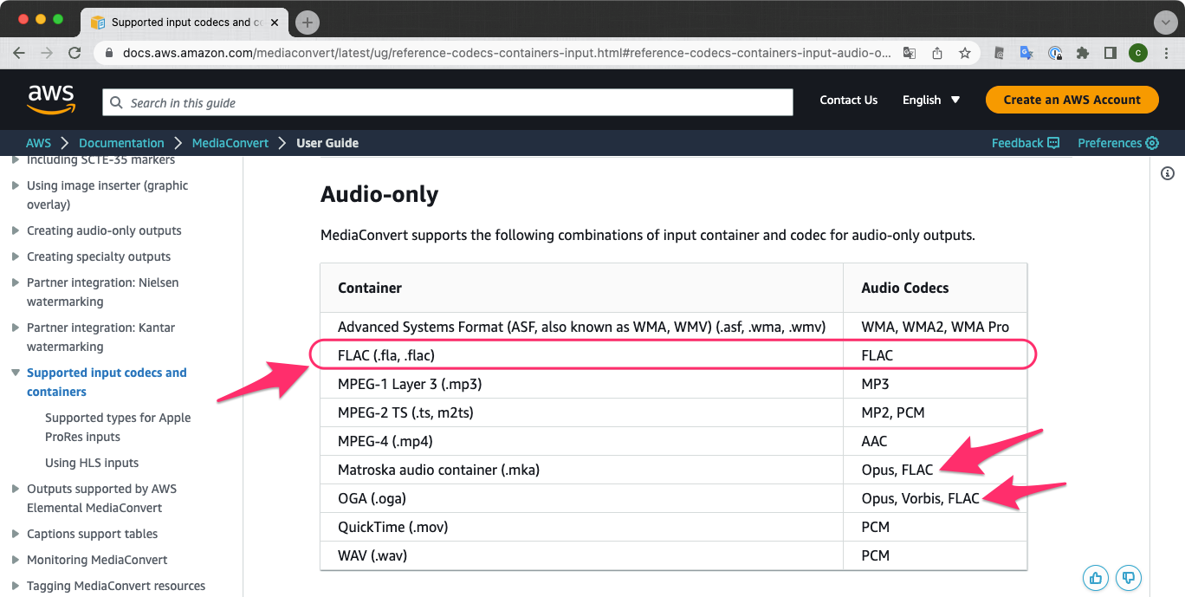Open Supported types for Apple ProRes inputs
The image size is (1185, 597).
pos(118,427)
